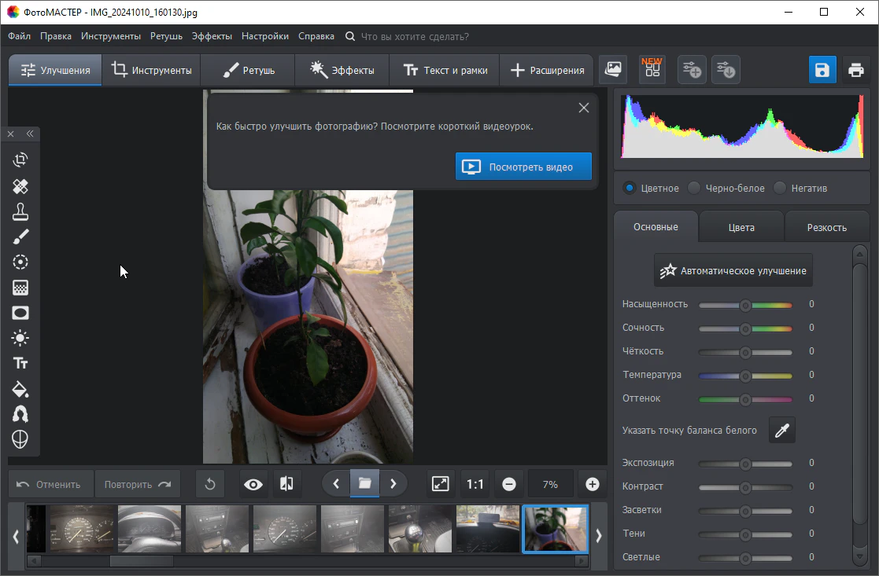This screenshot has height=576, width=879.
Task: Toggle the eye preview original button
Action: point(253,484)
